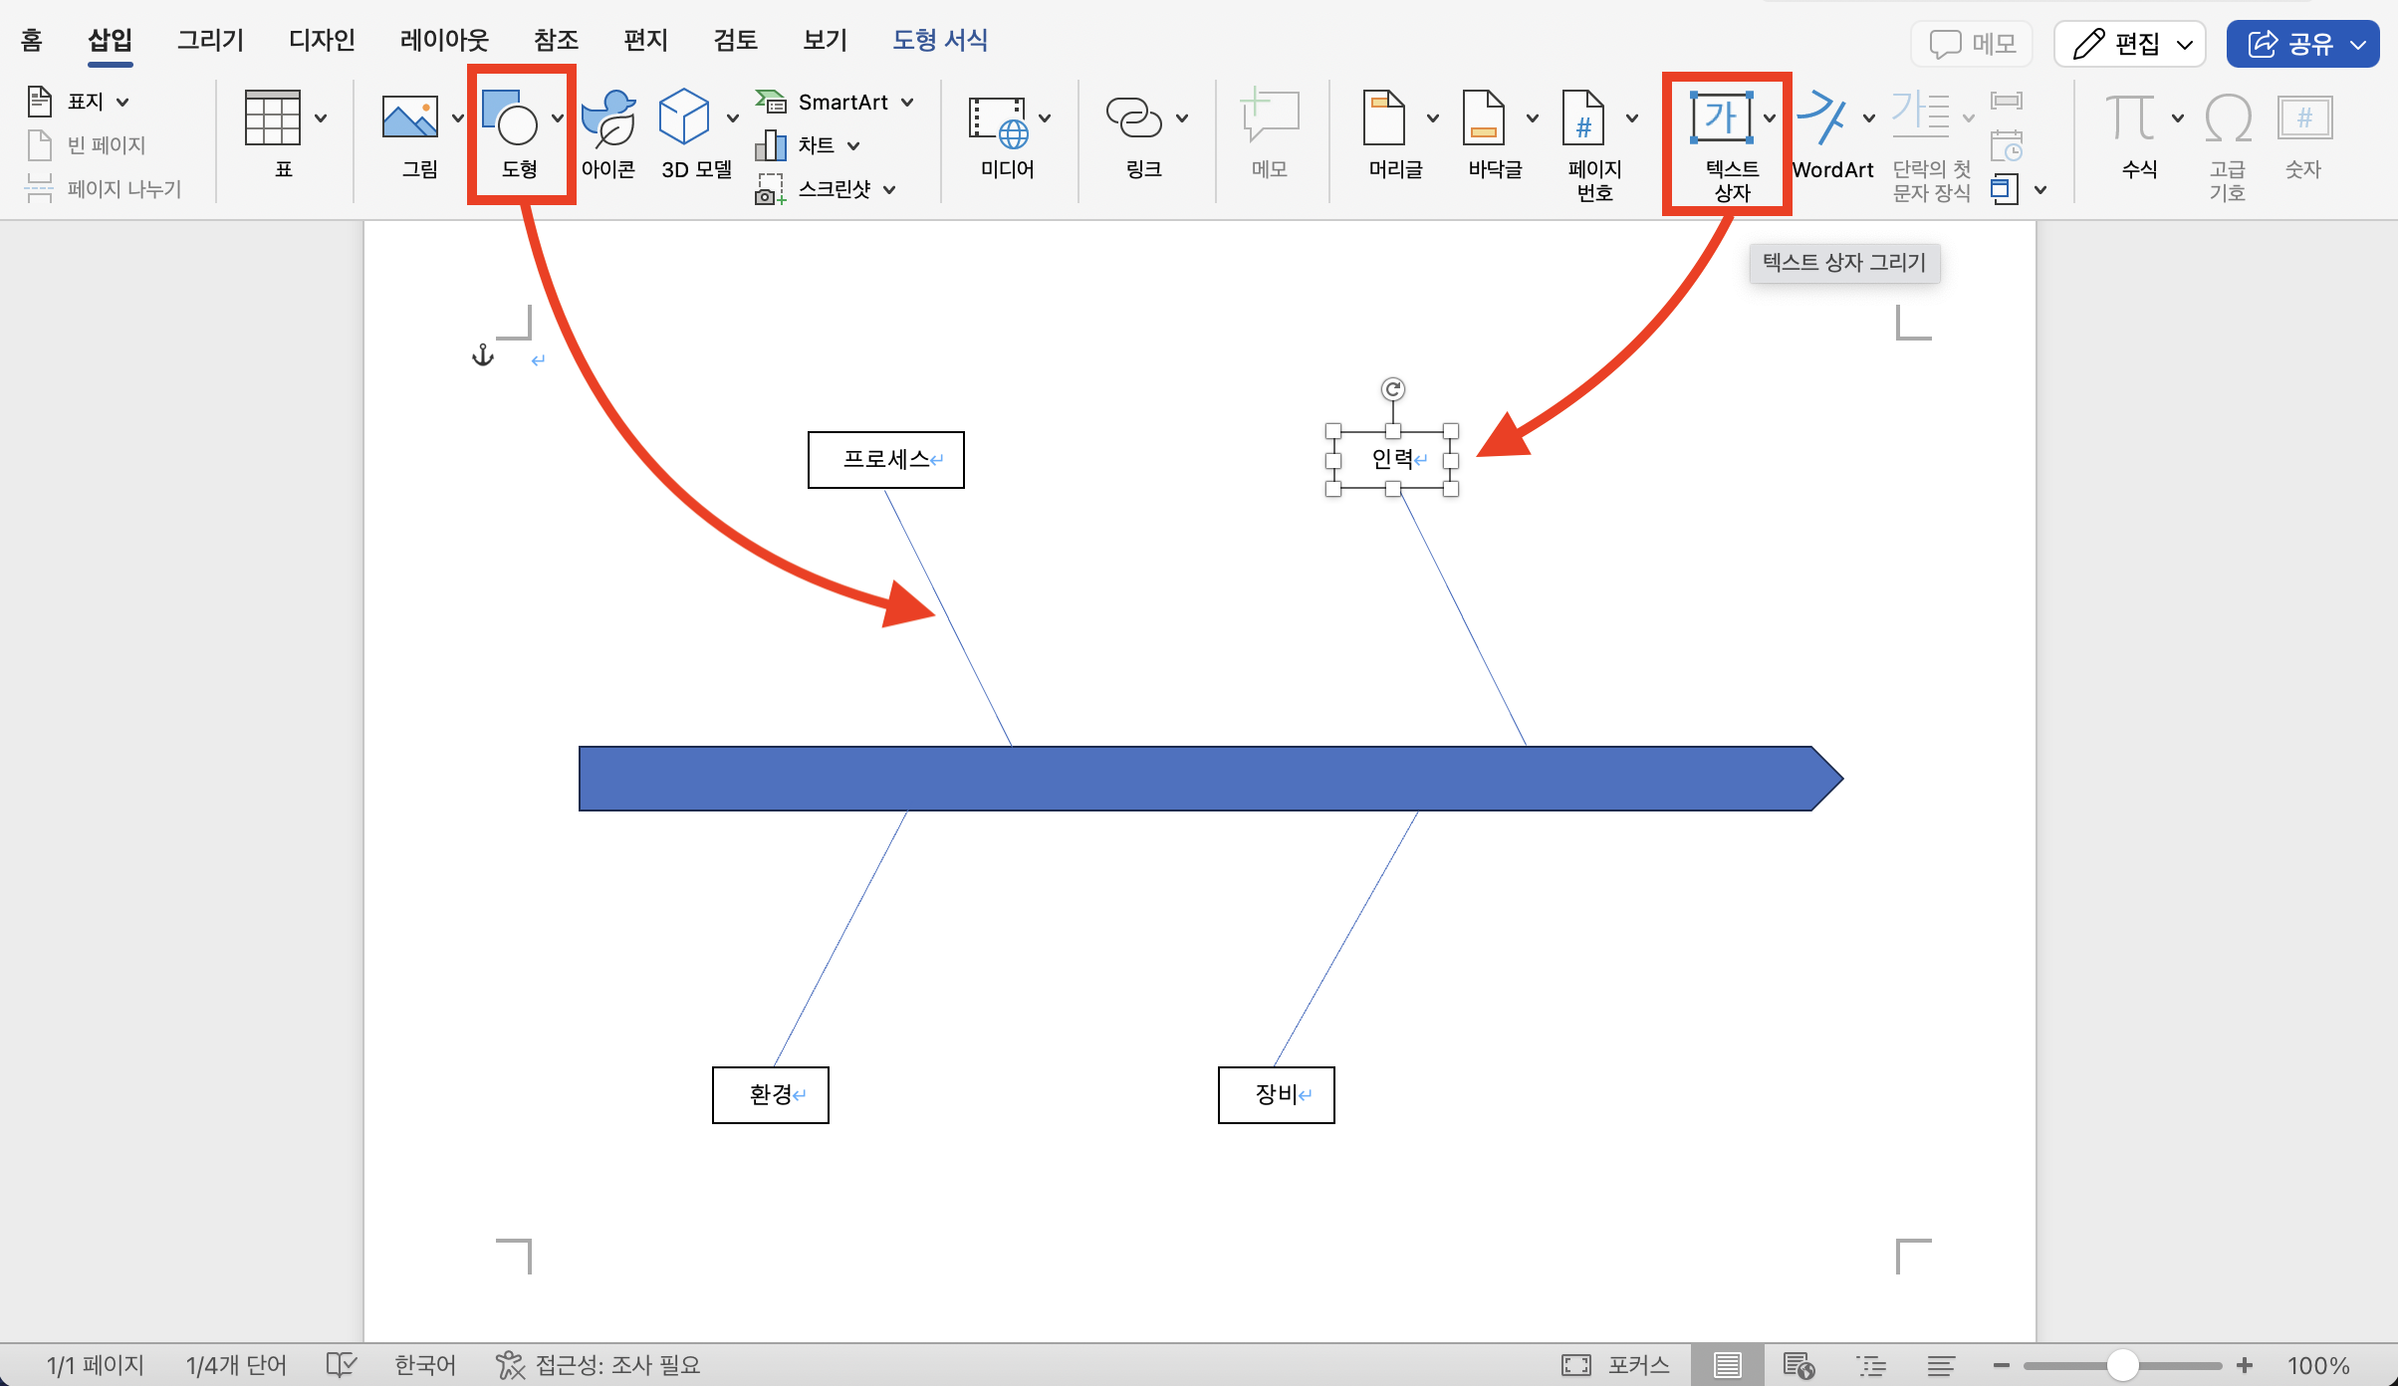Open the 그림 picture insert icon
2398x1386 pixels.
(409, 118)
